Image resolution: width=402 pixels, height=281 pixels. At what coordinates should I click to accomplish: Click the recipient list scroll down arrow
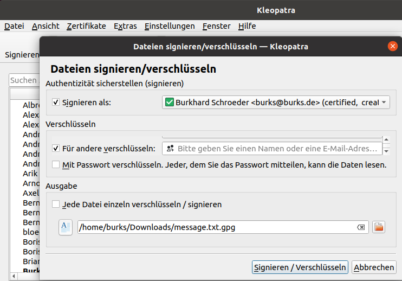pos(386,151)
